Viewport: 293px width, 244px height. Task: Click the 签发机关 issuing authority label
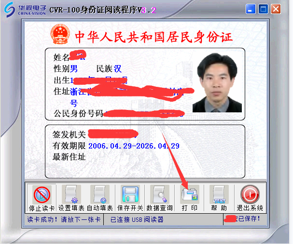point(69,135)
